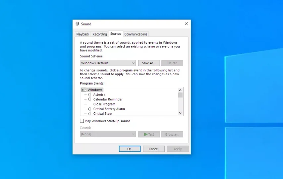Click the Delete scheme button
The height and width of the screenshot is (179, 283).
click(172, 63)
